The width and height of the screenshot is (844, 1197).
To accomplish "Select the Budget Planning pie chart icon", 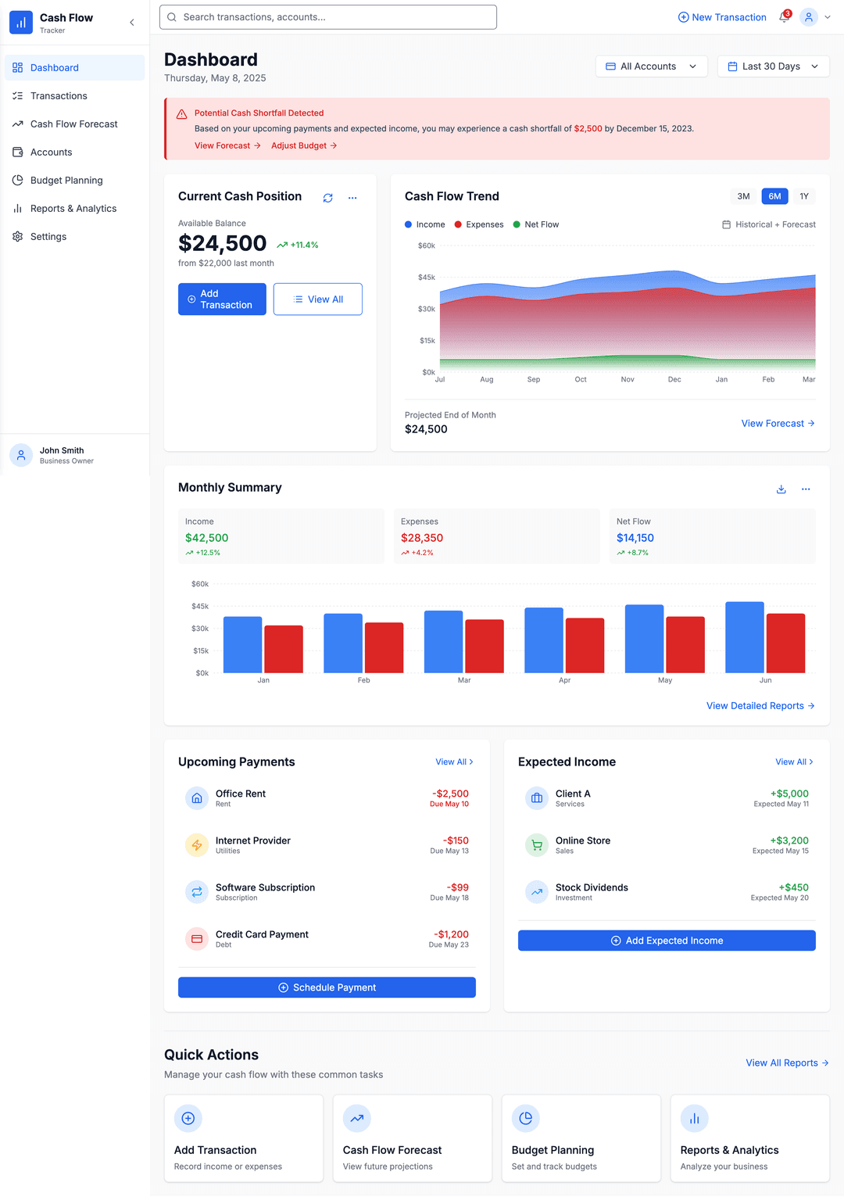I will pyautogui.click(x=17, y=180).
